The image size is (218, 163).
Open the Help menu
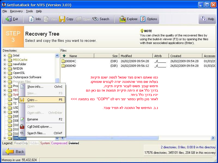pyautogui.click(x=39, y=11)
